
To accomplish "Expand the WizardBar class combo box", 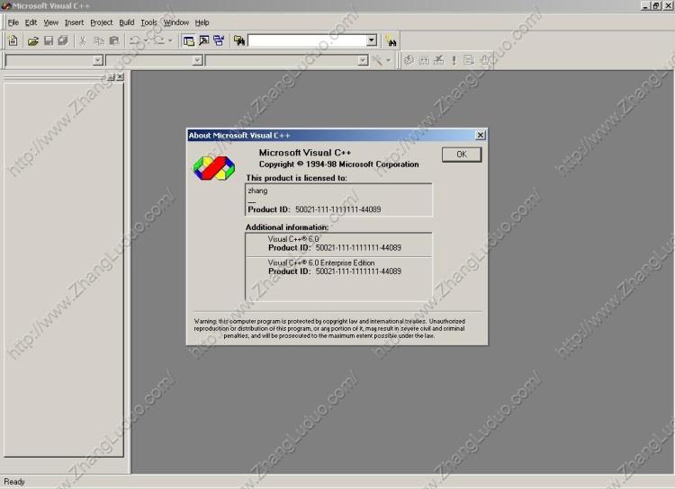I will point(98,60).
